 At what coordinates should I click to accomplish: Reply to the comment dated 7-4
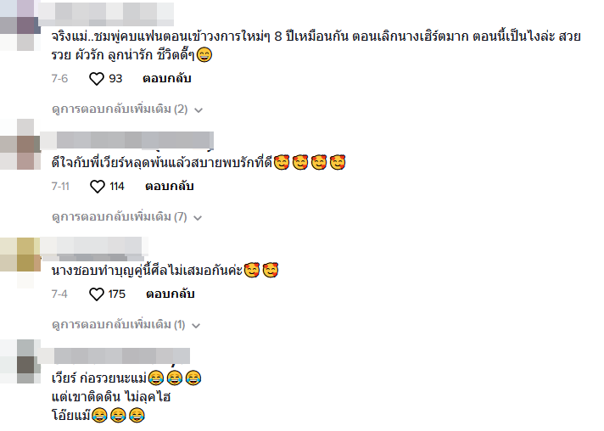[x=170, y=294]
